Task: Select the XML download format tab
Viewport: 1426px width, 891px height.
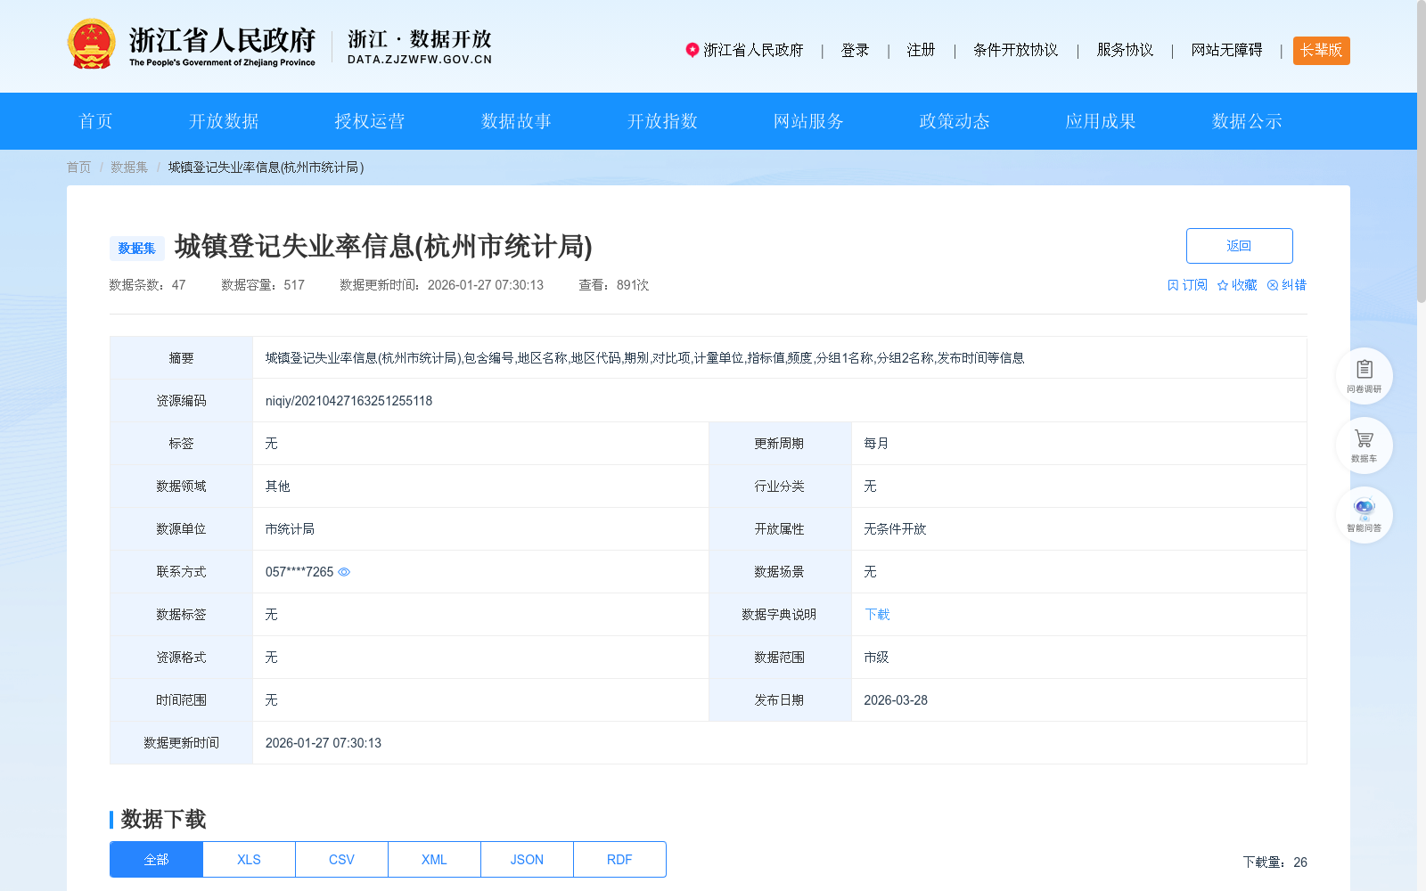Action: (x=434, y=860)
